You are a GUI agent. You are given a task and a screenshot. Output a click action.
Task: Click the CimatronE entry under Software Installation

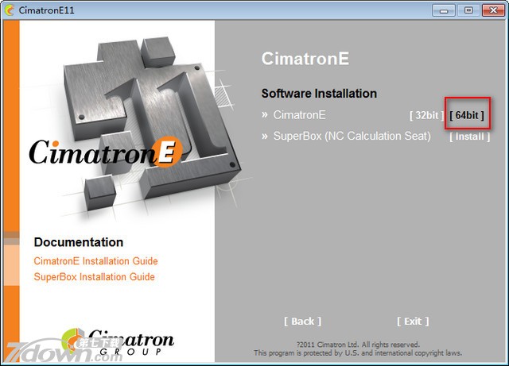[299, 115]
